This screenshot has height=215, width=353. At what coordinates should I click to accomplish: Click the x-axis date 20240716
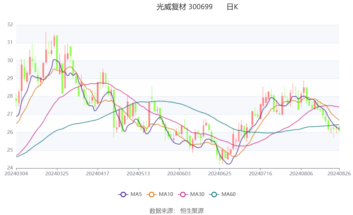[x=260, y=173]
